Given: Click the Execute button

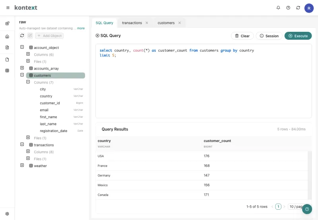Looking at the screenshot, I should (x=298, y=36).
